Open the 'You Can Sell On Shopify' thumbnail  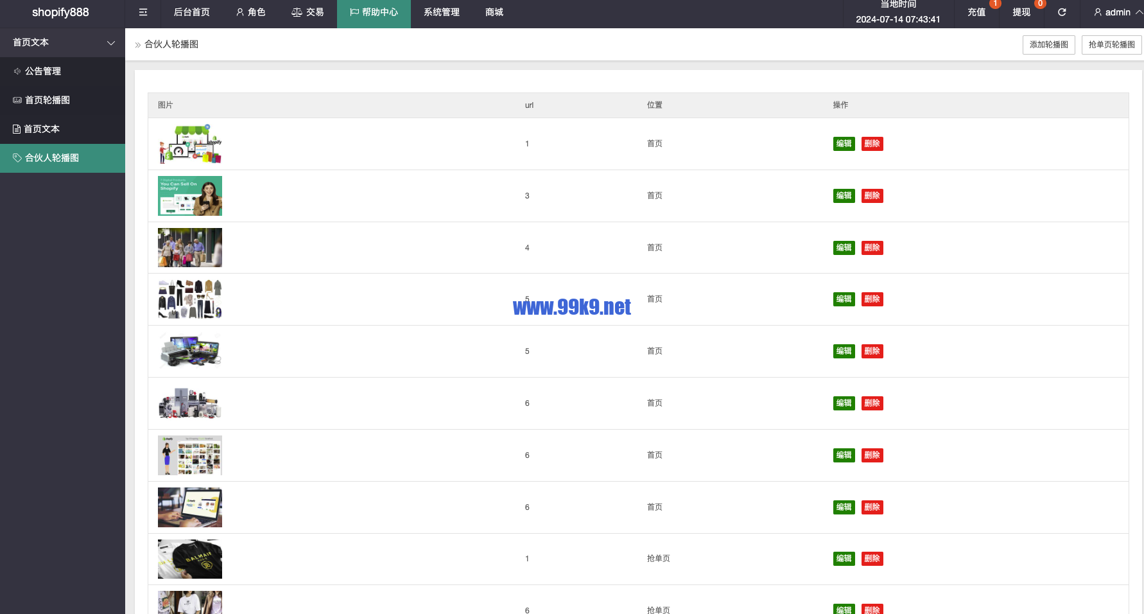pos(190,196)
